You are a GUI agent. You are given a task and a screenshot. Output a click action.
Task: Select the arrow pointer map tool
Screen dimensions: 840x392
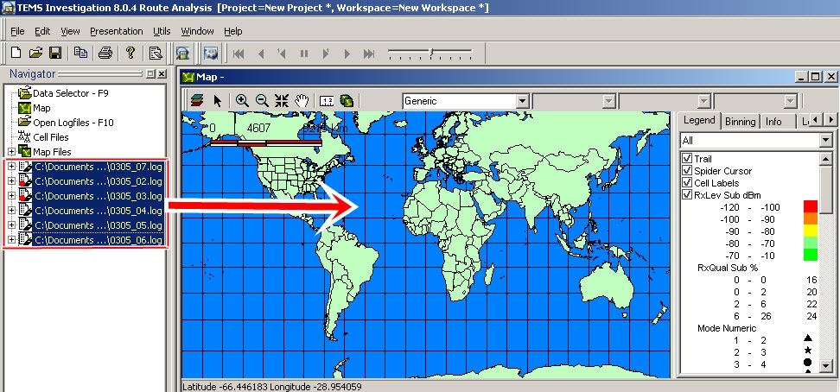(x=218, y=101)
